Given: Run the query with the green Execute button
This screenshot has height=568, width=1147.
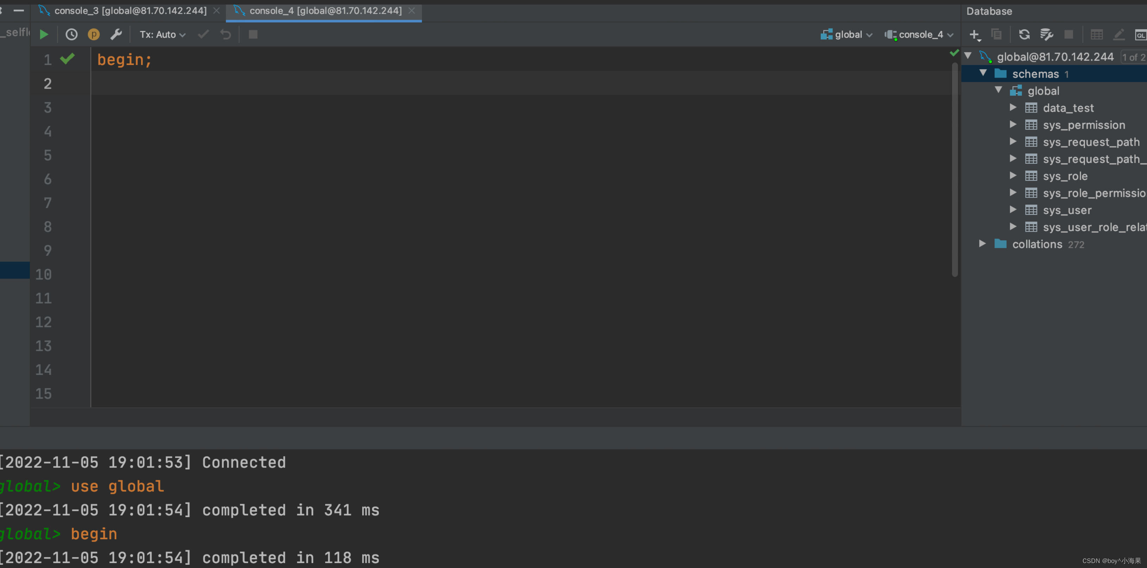Looking at the screenshot, I should pyautogui.click(x=44, y=34).
